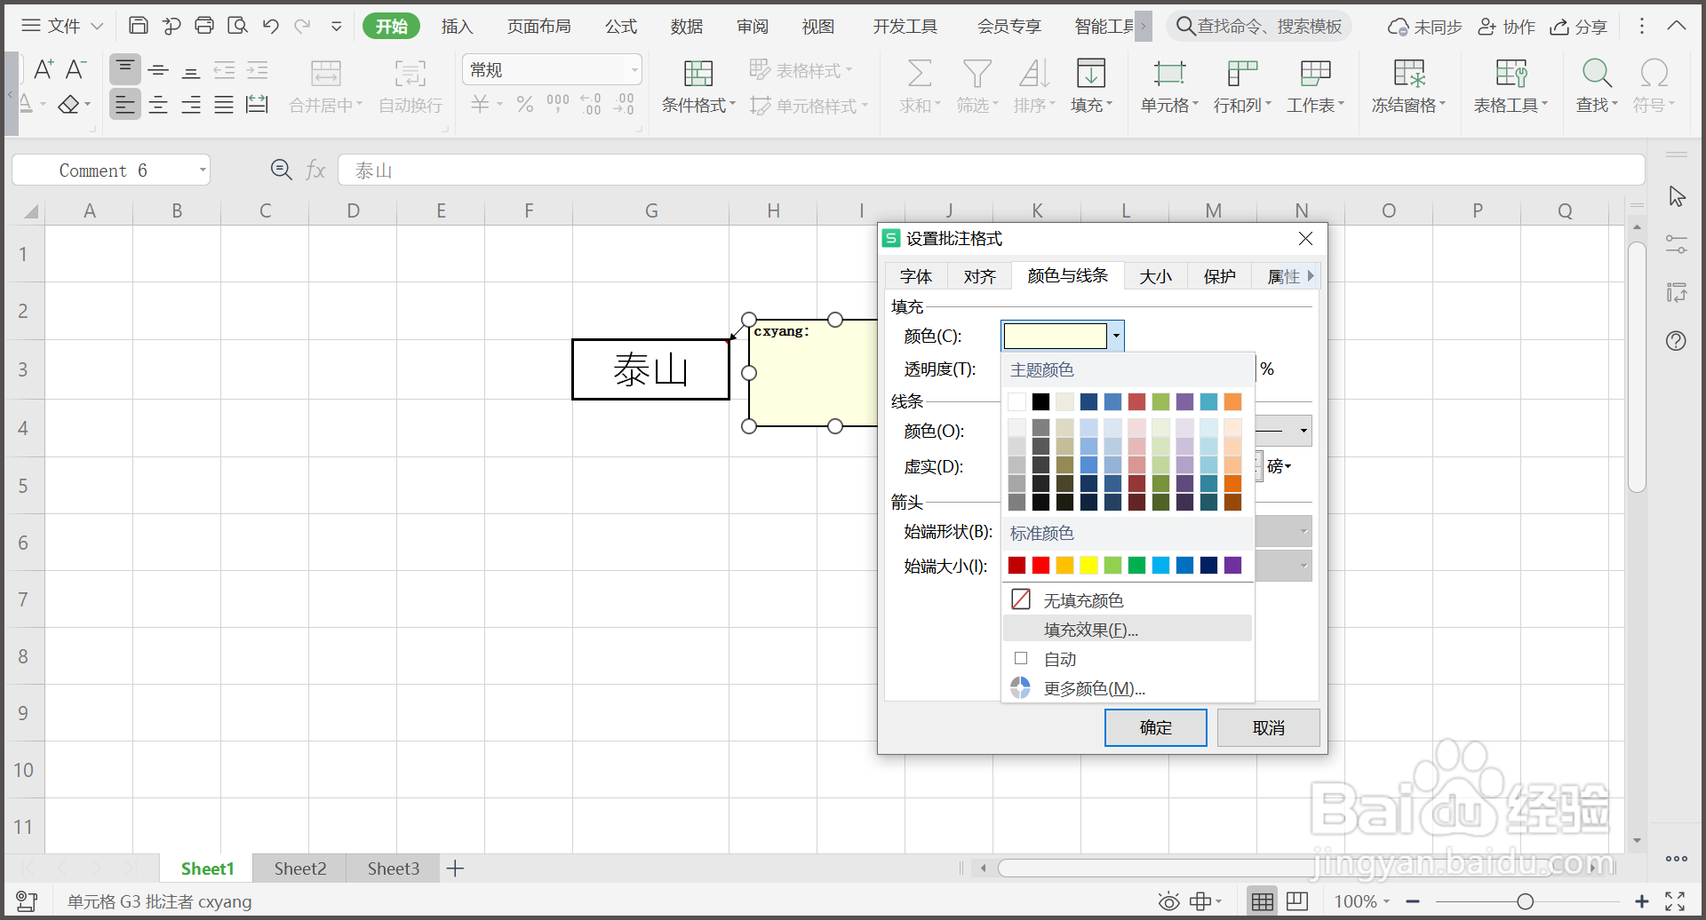The width and height of the screenshot is (1706, 920).
Task: Click the eye protection mode icon in the status bar
Action: point(1169,901)
